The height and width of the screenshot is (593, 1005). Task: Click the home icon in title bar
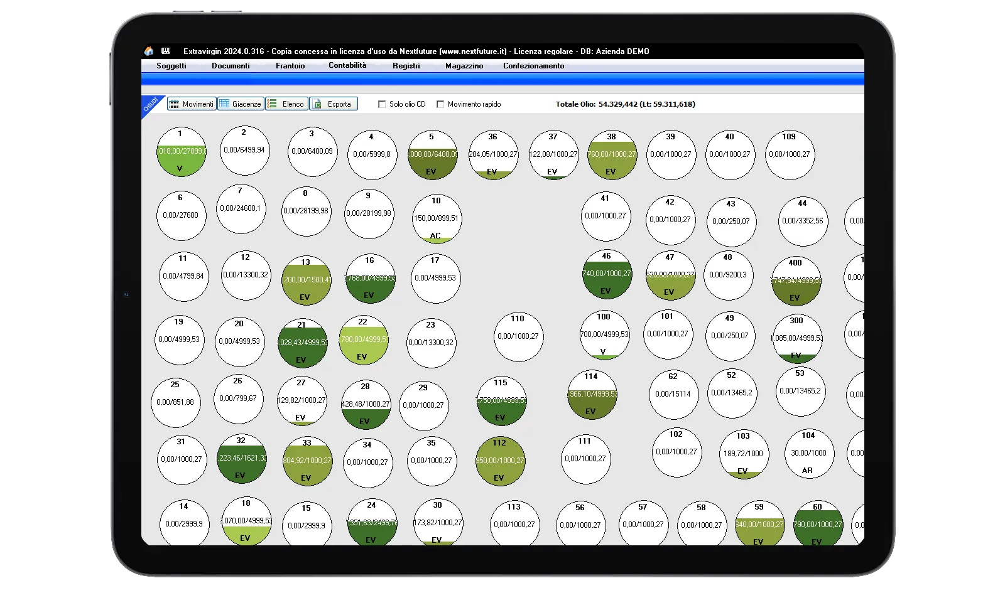point(149,51)
